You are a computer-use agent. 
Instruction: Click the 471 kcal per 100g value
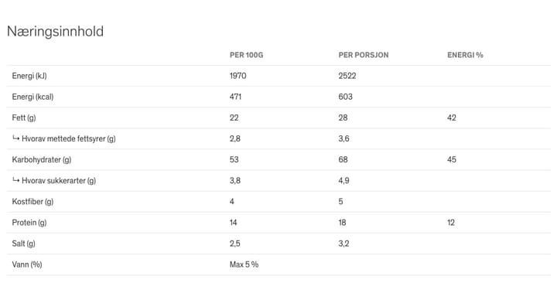point(235,97)
